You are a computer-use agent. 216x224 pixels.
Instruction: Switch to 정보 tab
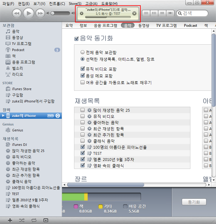(83, 26)
